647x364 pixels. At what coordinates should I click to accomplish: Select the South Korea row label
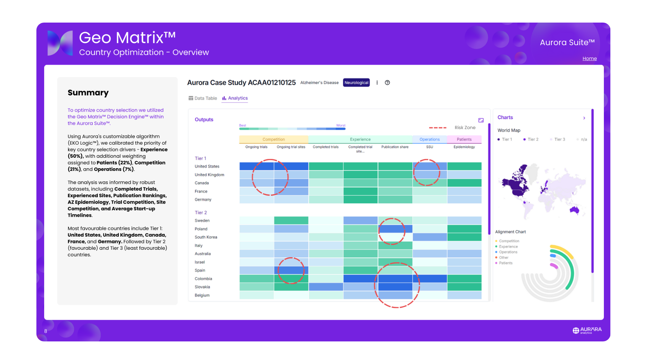click(x=206, y=237)
